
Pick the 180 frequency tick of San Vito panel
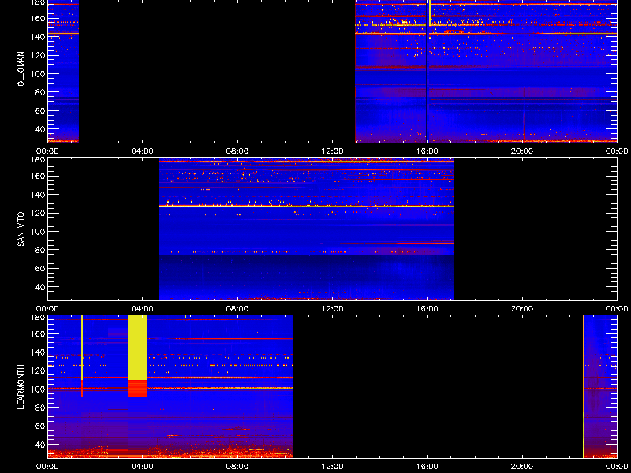point(39,160)
